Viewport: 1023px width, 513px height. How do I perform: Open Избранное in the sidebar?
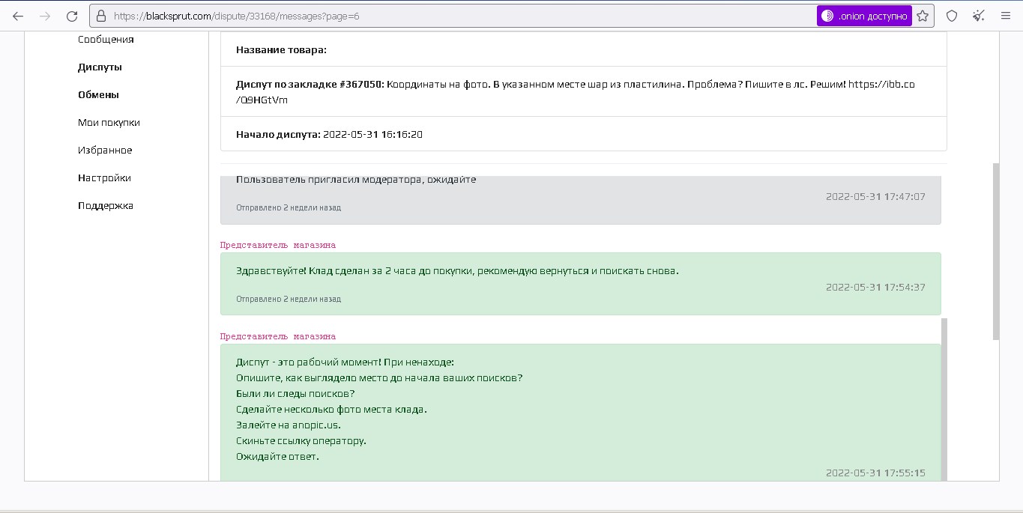pyautogui.click(x=105, y=151)
